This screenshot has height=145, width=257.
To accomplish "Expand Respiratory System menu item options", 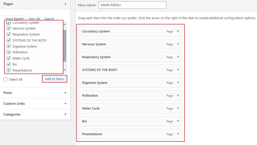I will [178, 57].
